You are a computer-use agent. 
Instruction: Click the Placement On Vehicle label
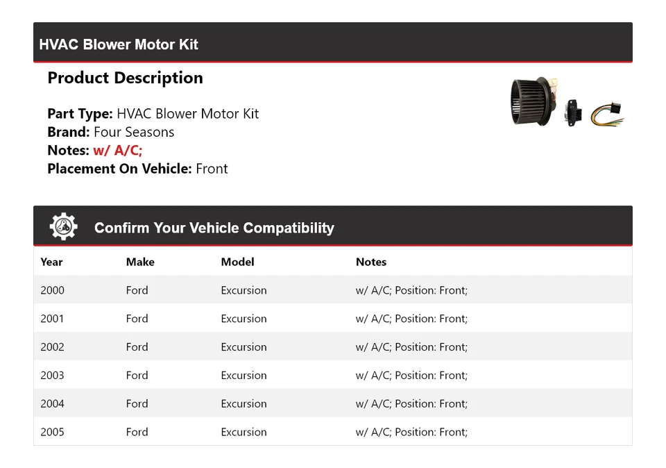coord(119,169)
